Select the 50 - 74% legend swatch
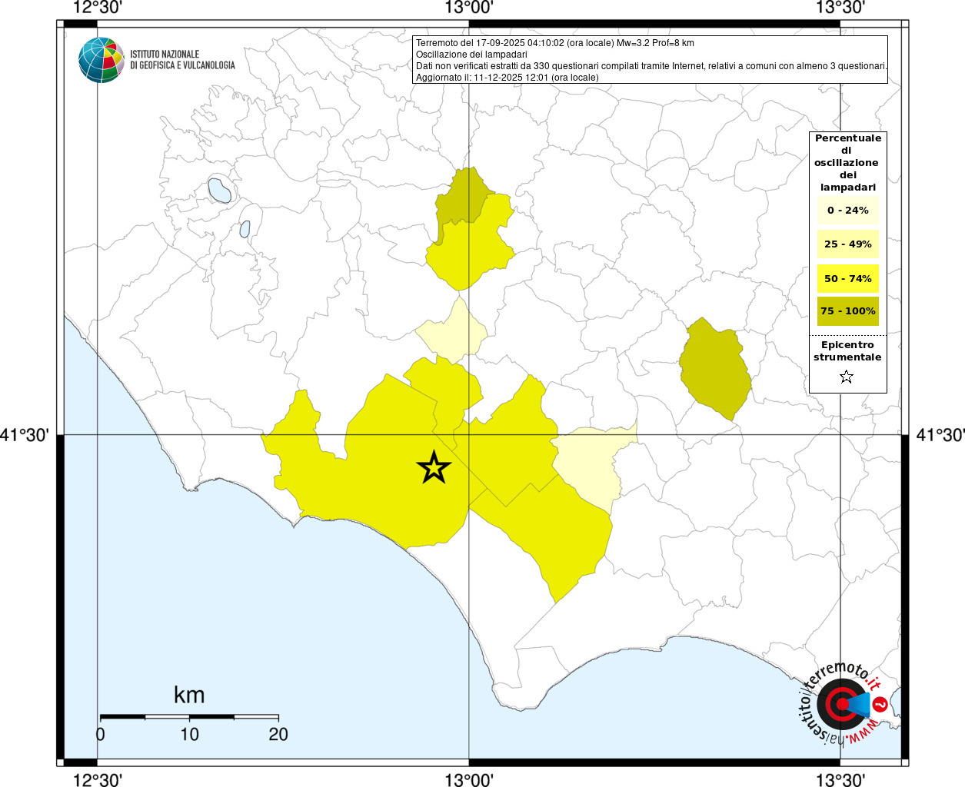 [x=848, y=278]
